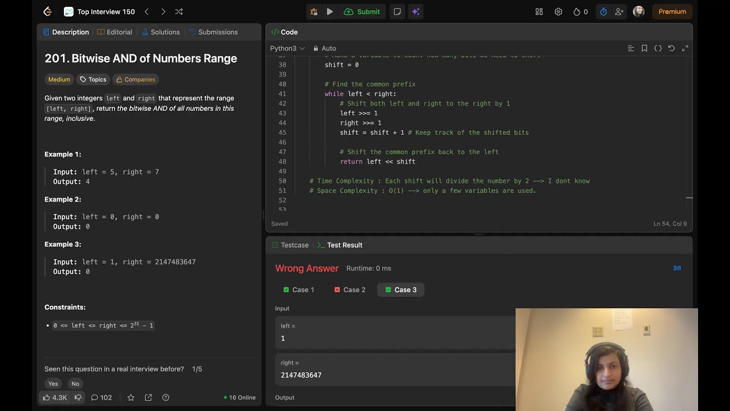Click the 'while left < right:' code line
Viewport: 730px width, 411px height.
(x=360, y=94)
